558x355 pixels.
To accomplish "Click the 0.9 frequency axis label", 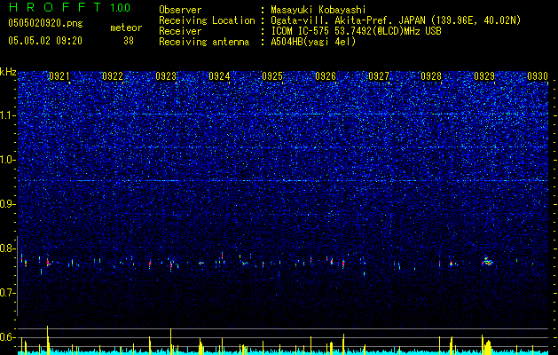I will pyautogui.click(x=8, y=204).
